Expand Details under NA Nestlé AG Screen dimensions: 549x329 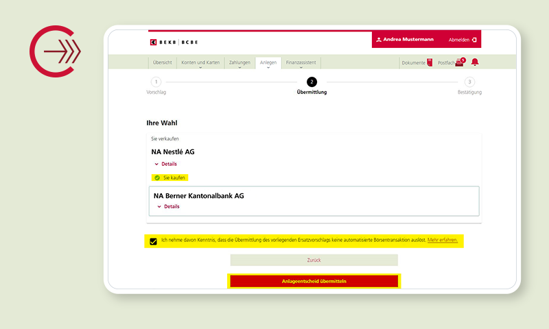coord(166,164)
